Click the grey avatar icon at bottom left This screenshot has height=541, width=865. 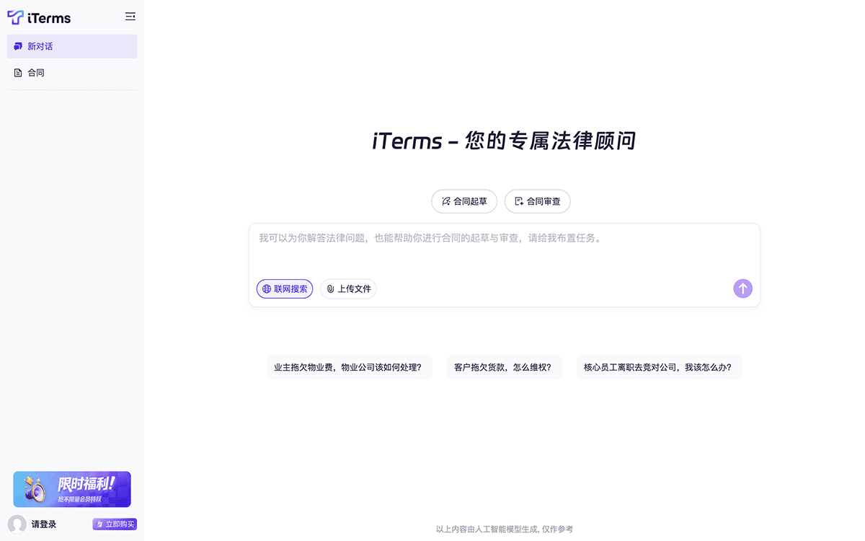(16, 524)
